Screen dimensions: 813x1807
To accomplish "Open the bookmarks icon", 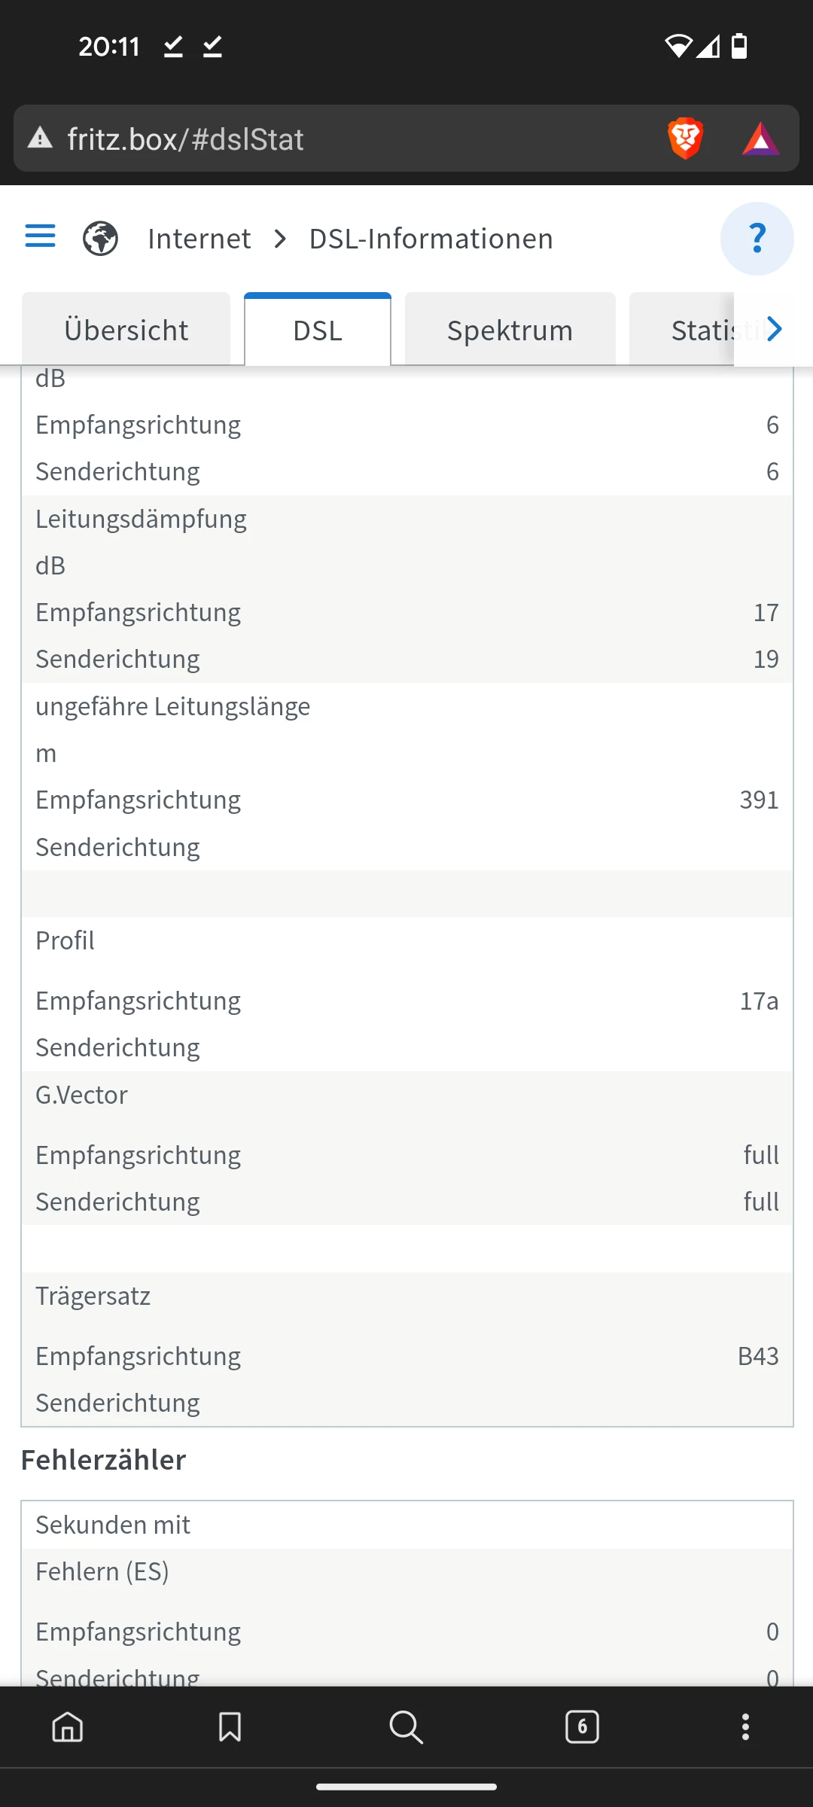I will [x=230, y=1726].
